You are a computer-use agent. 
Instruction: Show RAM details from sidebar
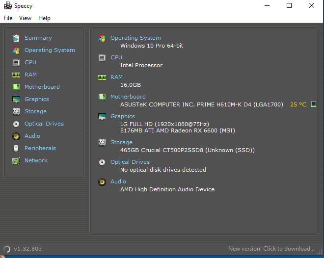point(30,75)
